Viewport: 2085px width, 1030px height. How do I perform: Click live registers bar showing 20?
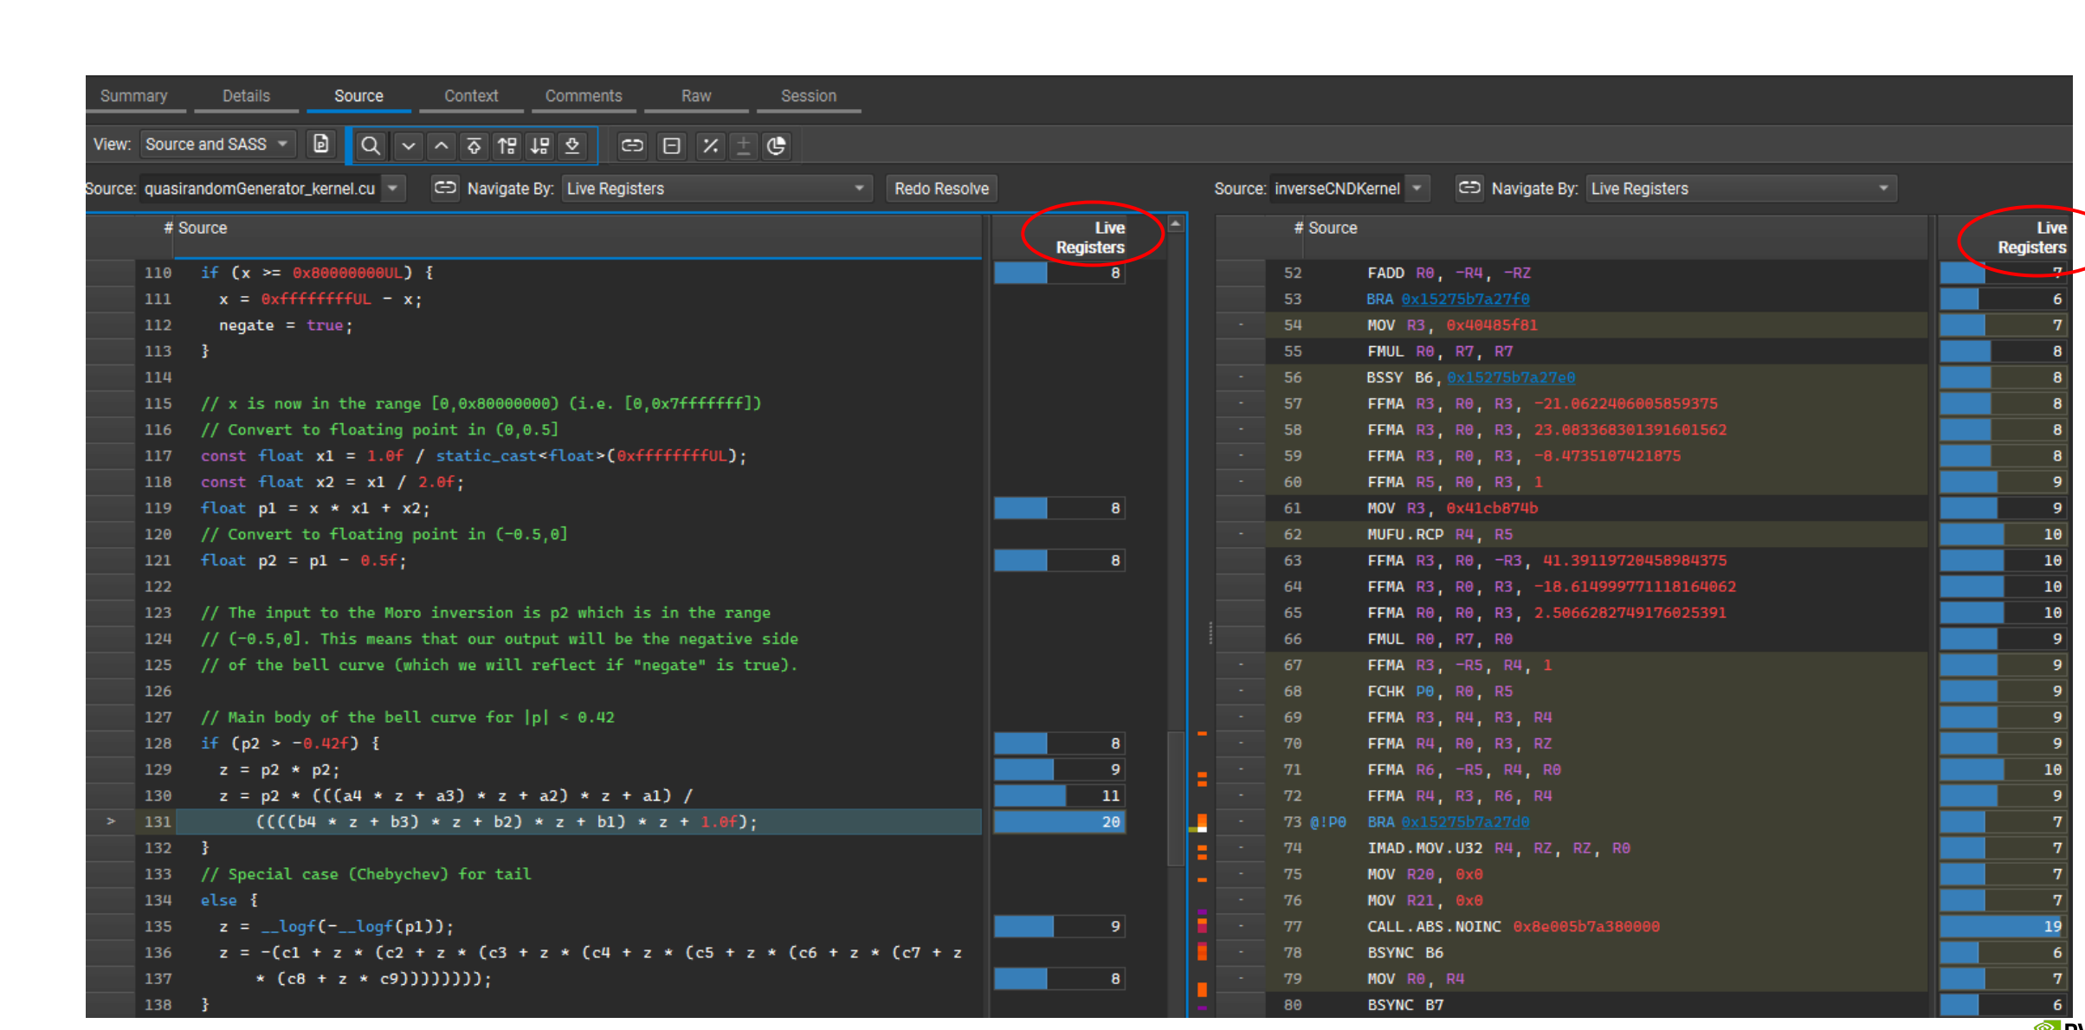tap(1059, 822)
